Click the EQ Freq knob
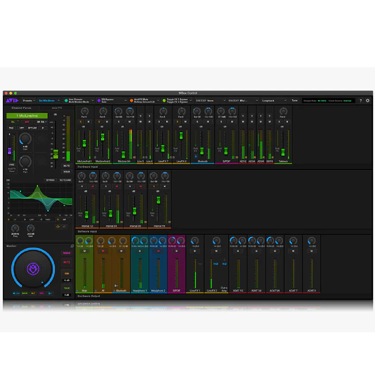Screen dimensions: 375x375 [x=15, y=228]
